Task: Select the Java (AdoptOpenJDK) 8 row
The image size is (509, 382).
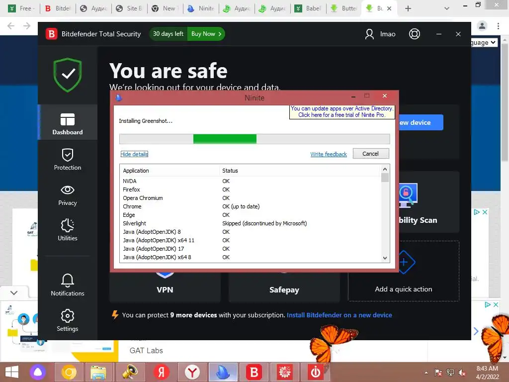Action: [251, 232]
